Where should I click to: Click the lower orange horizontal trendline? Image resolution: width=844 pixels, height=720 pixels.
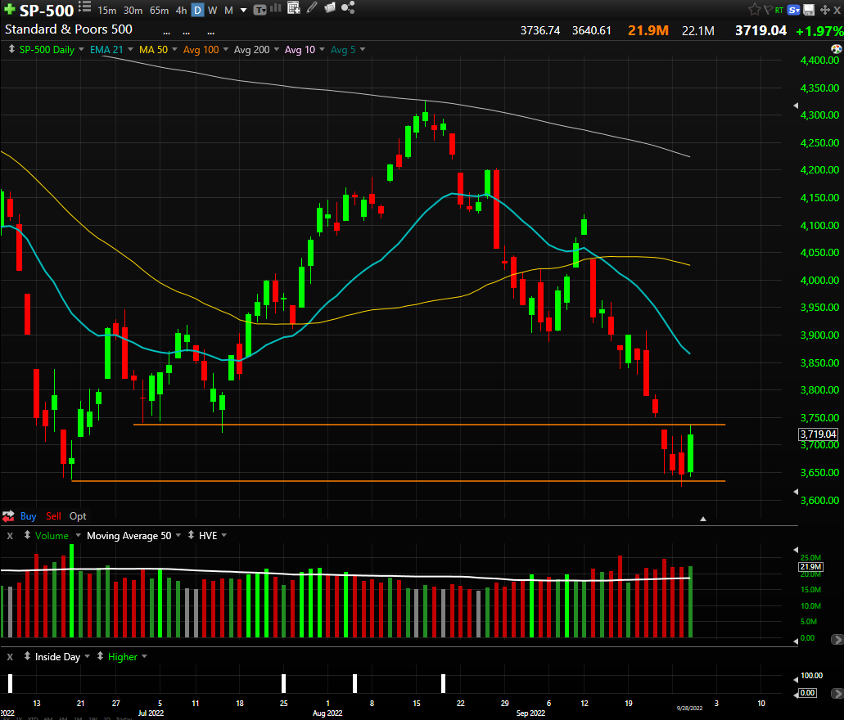point(399,481)
